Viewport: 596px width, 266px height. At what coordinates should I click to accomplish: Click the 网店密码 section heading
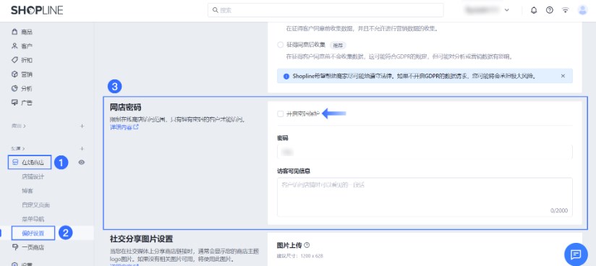(125, 108)
